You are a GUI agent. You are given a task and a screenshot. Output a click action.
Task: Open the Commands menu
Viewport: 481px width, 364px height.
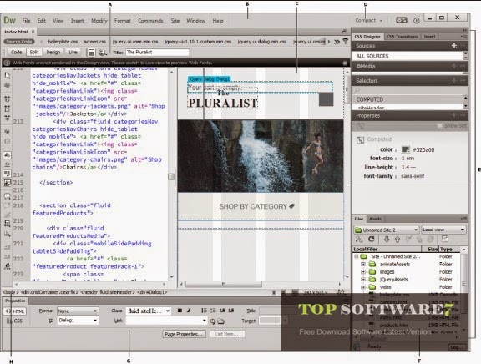(x=150, y=21)
